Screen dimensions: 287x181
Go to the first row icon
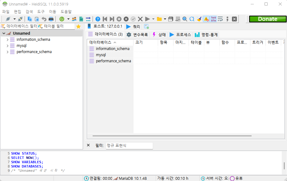[x=105, y=19]
